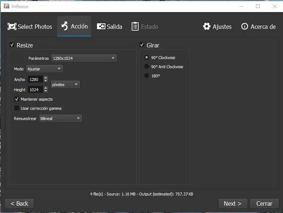Open the Acerca de page
Screen dimensions: 283x213
(259, 27)
